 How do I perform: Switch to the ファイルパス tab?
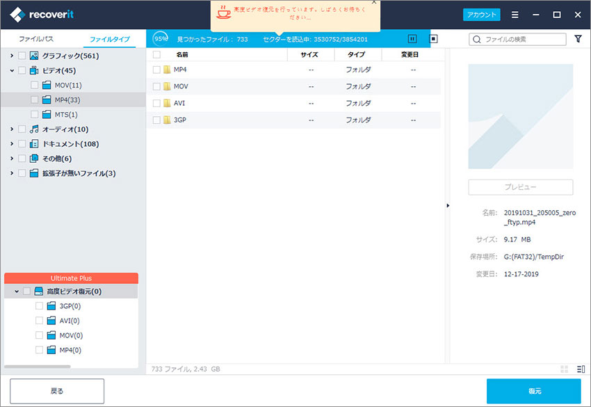(x=36, y=39)
